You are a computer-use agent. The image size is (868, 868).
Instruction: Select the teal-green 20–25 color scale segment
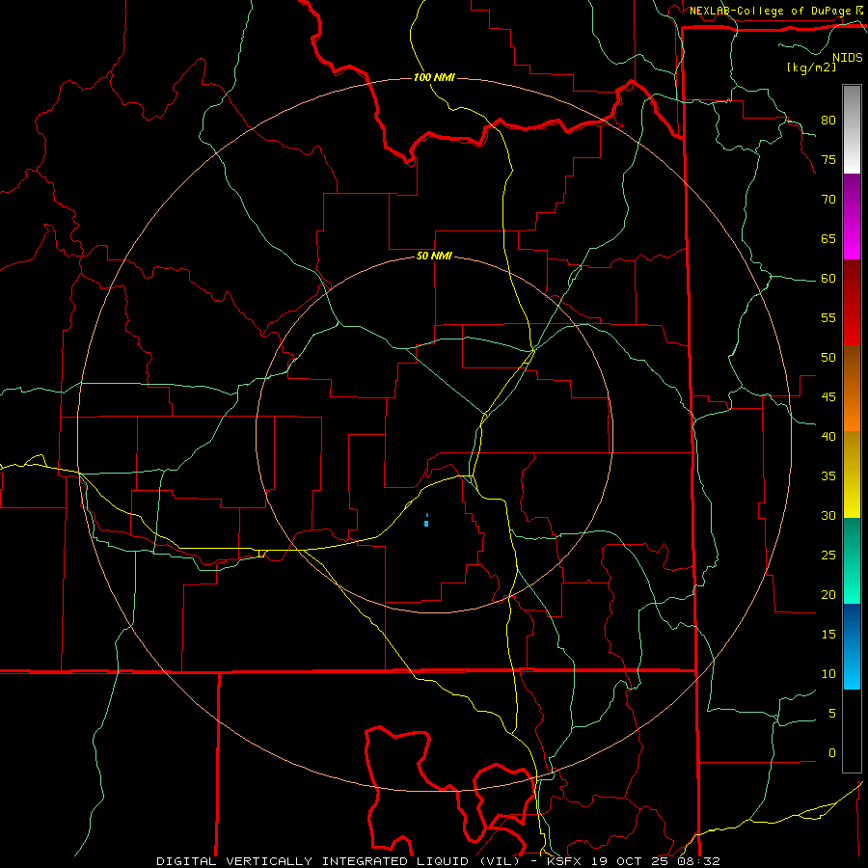click(x=852, y=560)
